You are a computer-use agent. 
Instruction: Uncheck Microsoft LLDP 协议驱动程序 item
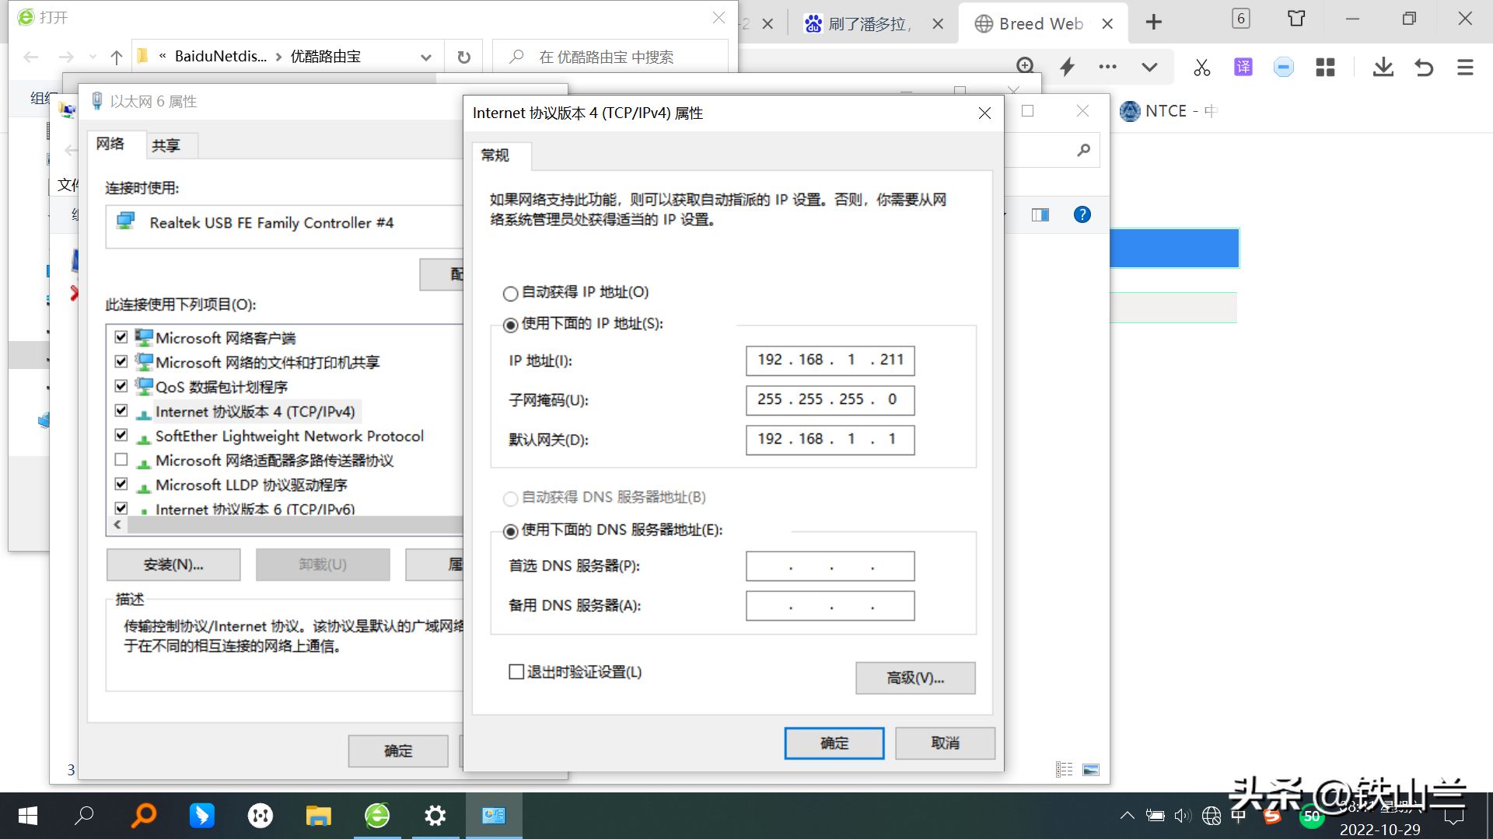pyautogui.click(x=121, y=484)
